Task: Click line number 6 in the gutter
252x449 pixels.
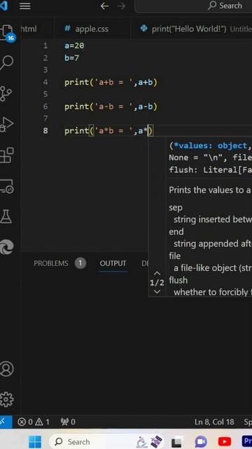Action: click(x=45, y=107)
